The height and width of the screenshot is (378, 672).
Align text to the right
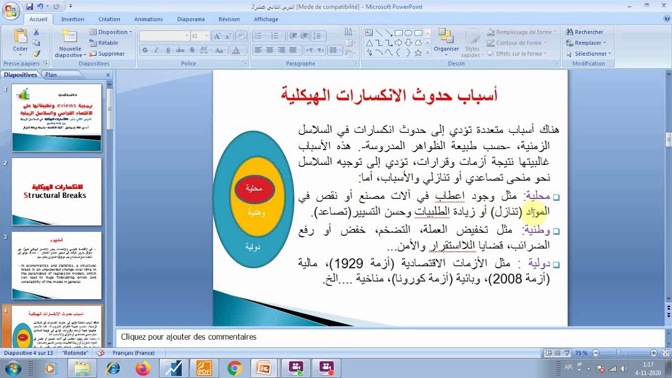(281, 50)
